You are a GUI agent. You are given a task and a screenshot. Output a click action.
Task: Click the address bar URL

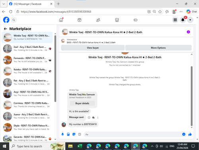(56, 12)
